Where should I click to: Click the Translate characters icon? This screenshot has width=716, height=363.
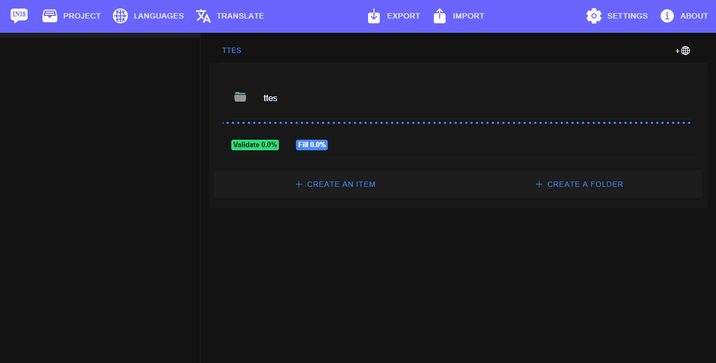[203, 16]
